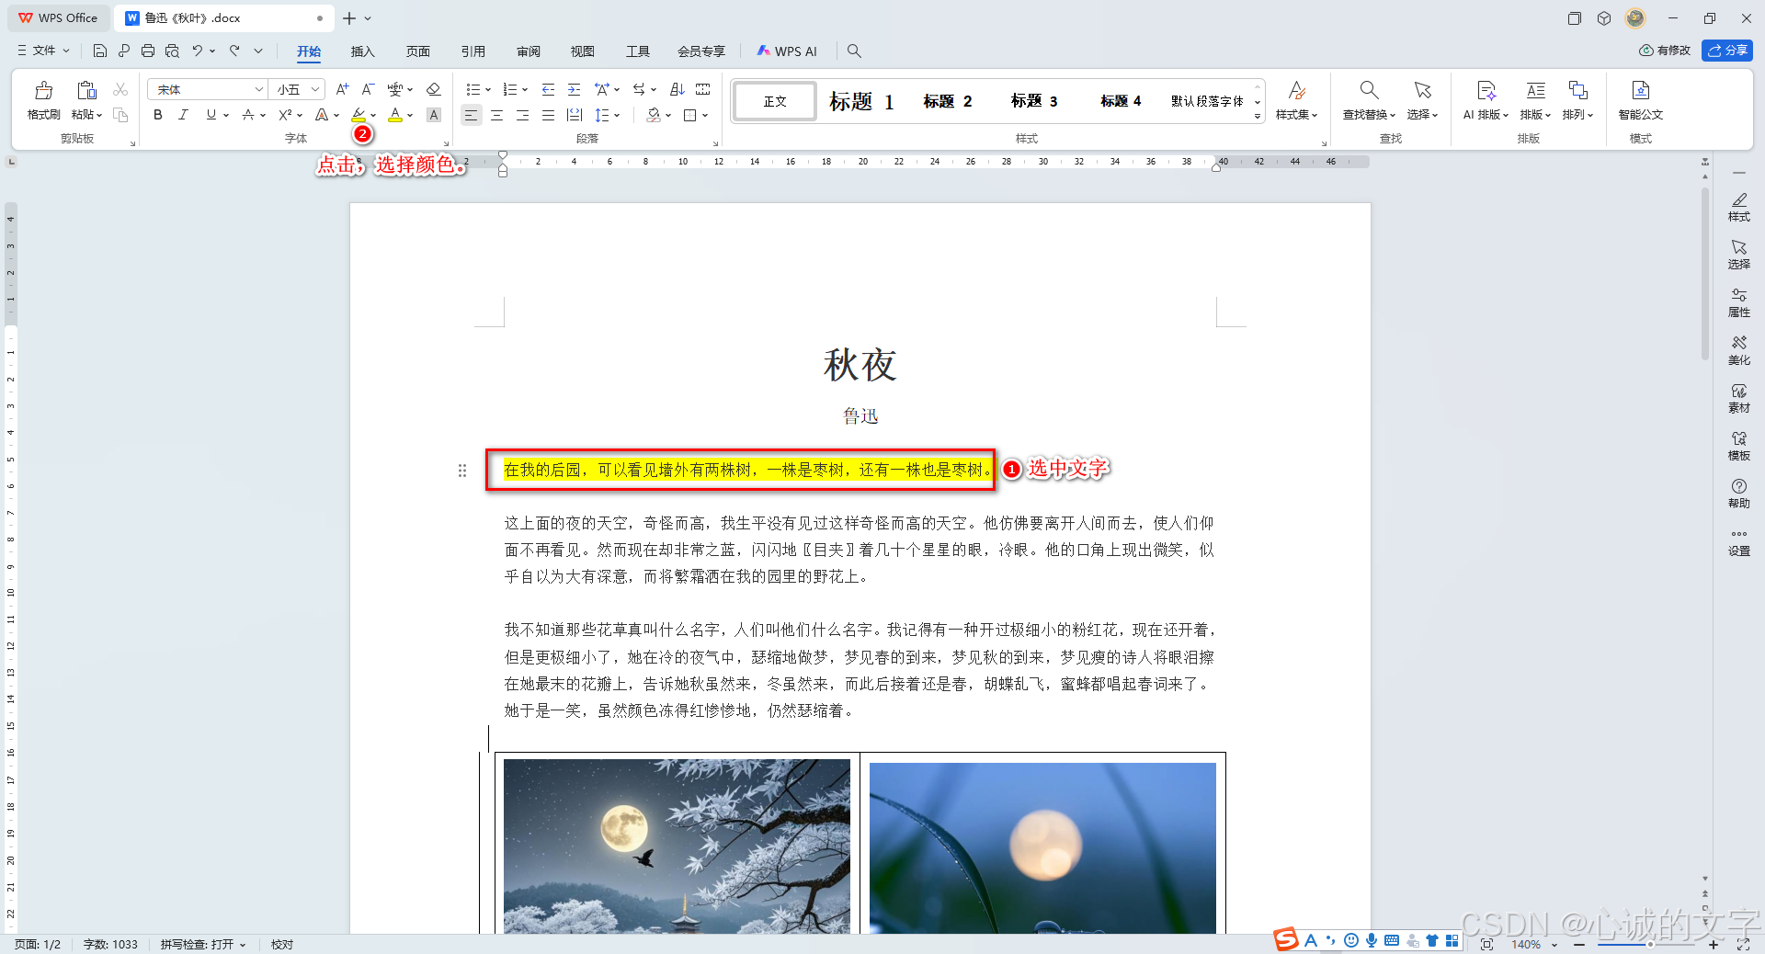The image size is (1765, 954).
Task: Toggle underline on selected text
Action: point(210,115)
